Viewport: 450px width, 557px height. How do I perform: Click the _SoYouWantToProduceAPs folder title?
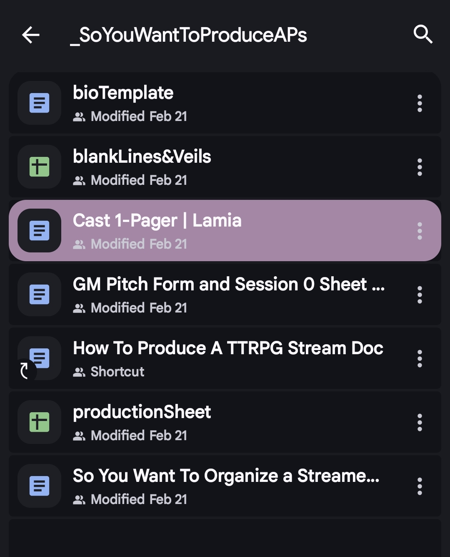(188, 35)
